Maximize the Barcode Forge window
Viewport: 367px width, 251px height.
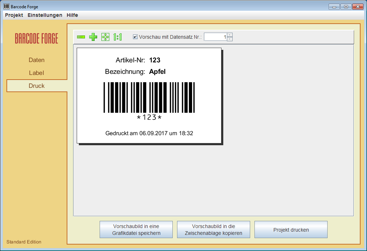[346, 7]
